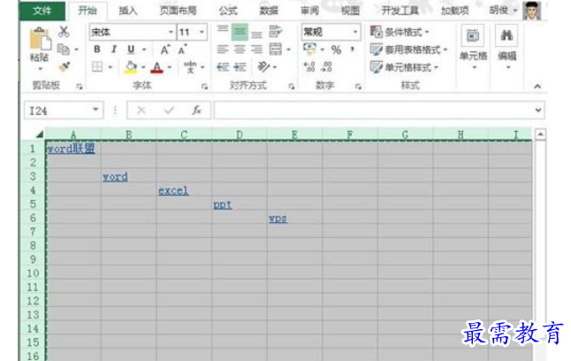Toggle middle vertical alignment
The image size is (571, 361).
pos(240,32)
